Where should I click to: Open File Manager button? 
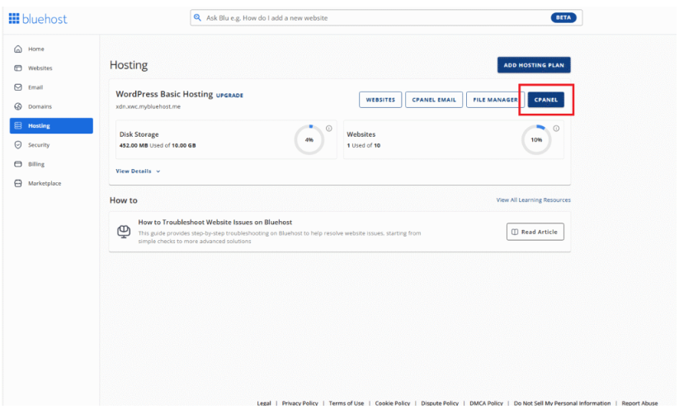coord(495,100)
